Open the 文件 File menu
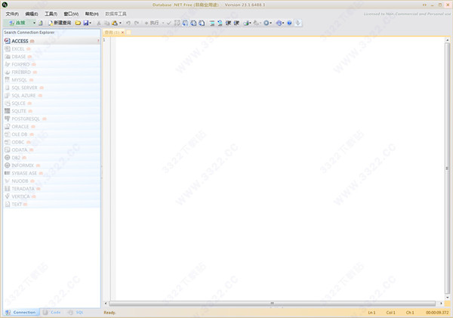The height and width of the screenshot is (318, 453). [12, 14]
